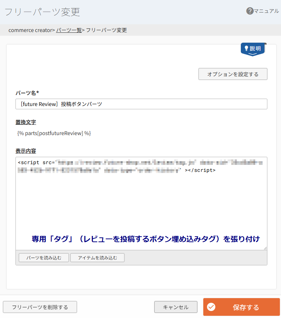The height and width of the screenshot is (318, 281).
Task: Click the question mark manual icon
Action: [250, 11]
